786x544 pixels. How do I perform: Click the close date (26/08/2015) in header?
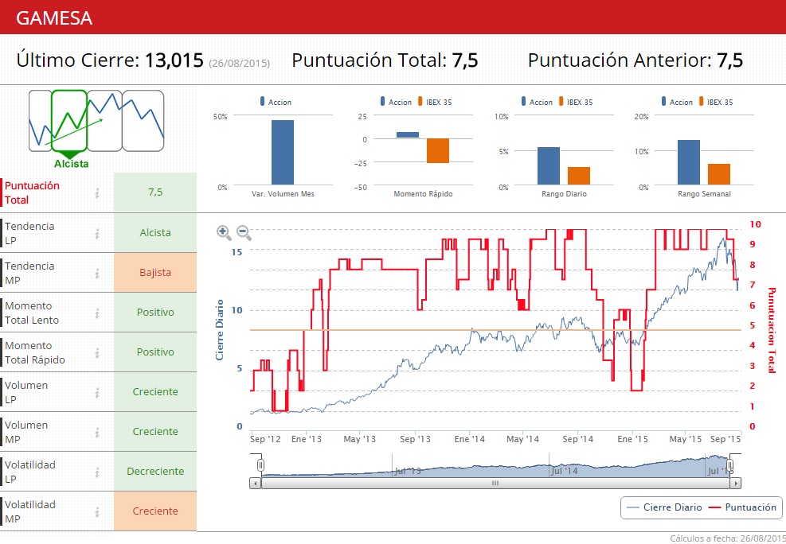(x=240, y=64)
